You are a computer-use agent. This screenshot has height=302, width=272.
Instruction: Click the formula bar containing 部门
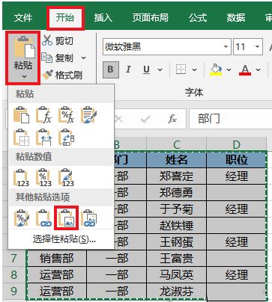(230, 119)
